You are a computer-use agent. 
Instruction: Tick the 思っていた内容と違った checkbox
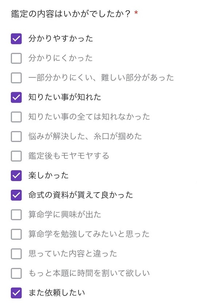click(16, 254)
